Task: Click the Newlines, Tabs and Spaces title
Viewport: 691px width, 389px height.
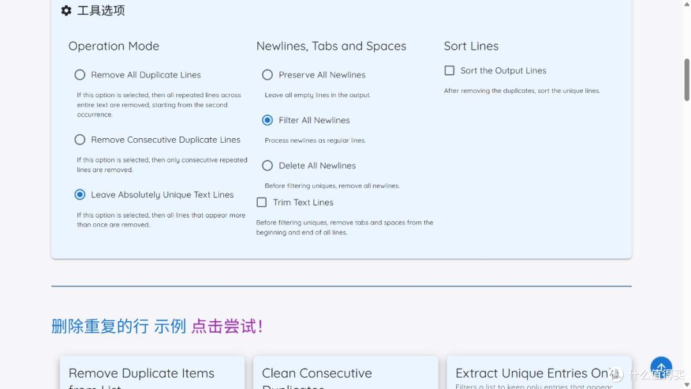Action: click(331, 46)
